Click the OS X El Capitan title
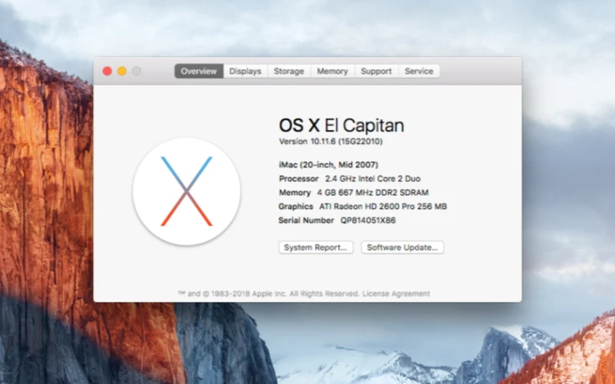Viewport: 615px width, 384px height. [x=341, y=125]
